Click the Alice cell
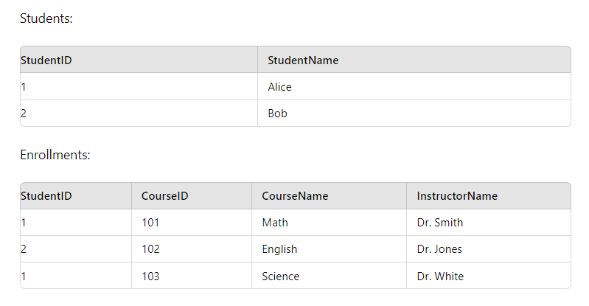Screen dimensions: 589x306 tap(279, 87)
